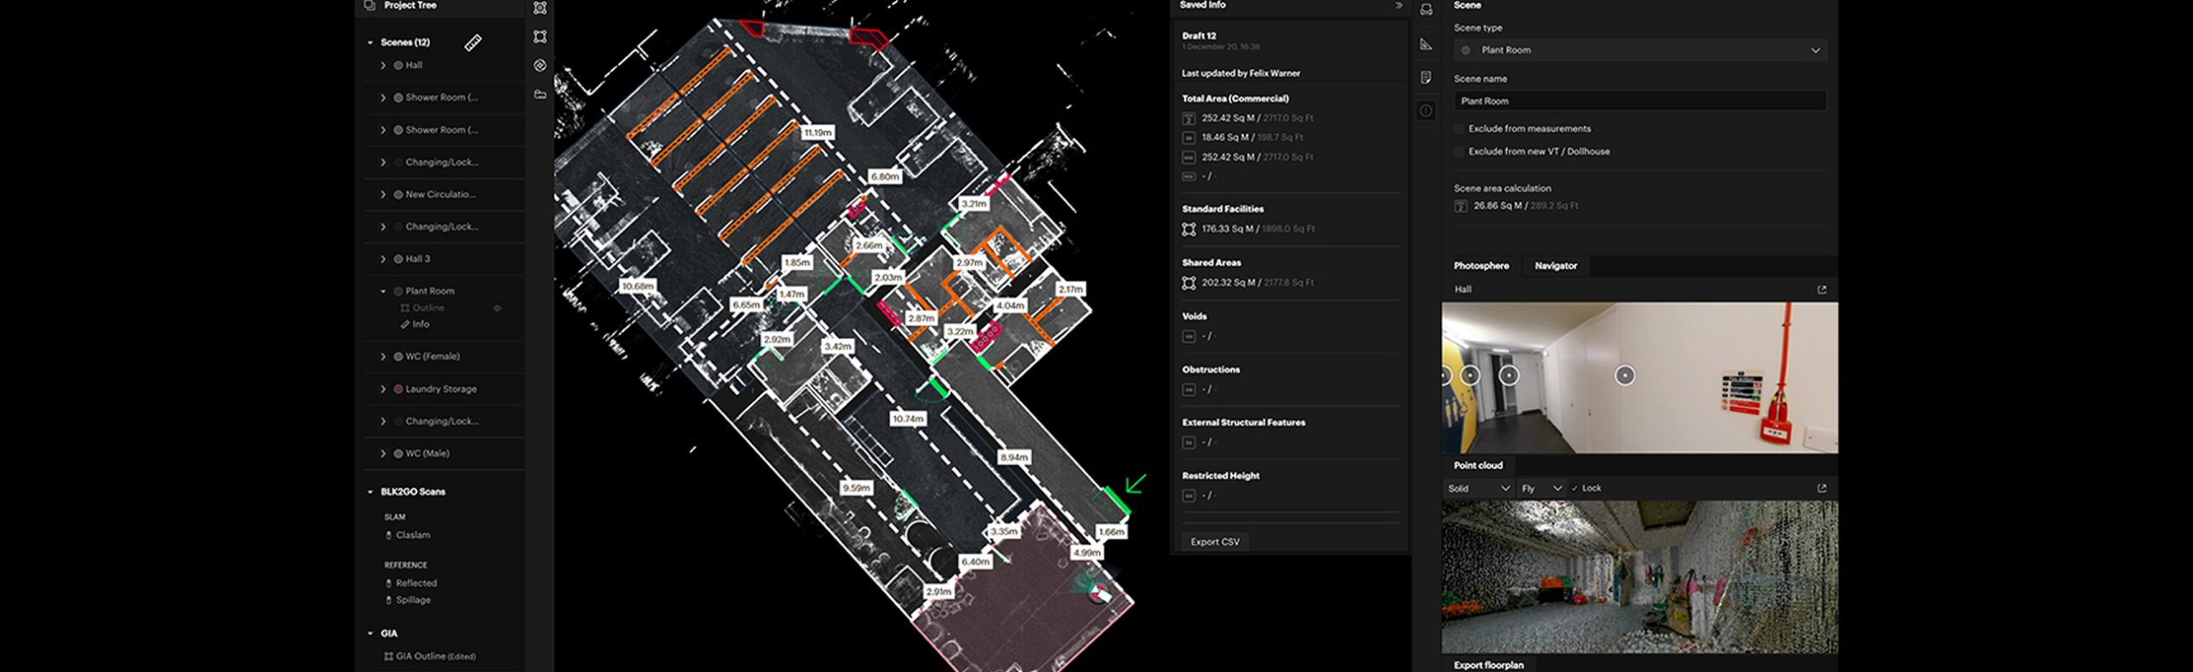Screen dimensions: 2193x672
Task: Expand the Laundry Storage scene
Action: pyautogui.click(x=383, y=389)
